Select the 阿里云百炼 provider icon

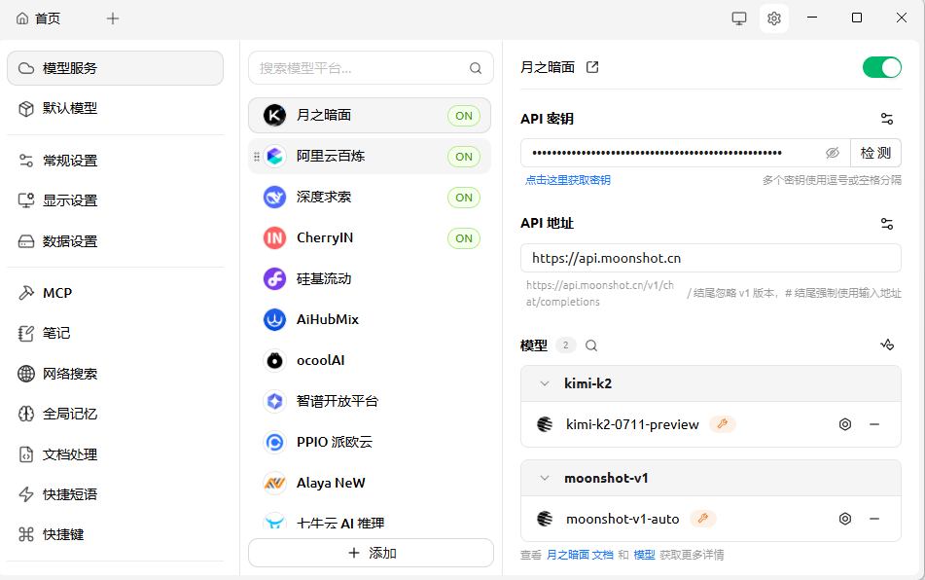tap(274, 157)
